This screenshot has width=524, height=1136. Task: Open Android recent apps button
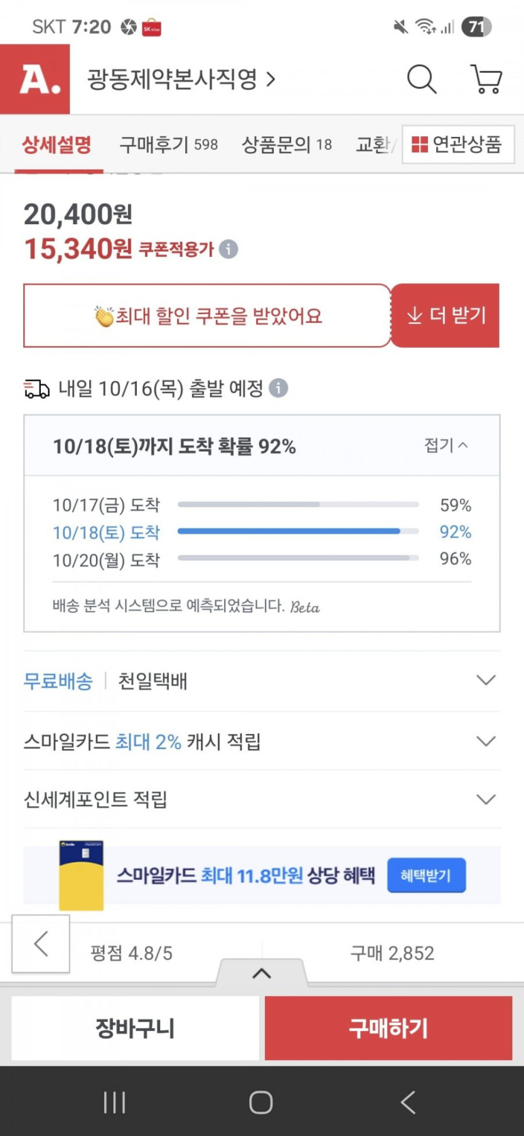click(114, 1102)
